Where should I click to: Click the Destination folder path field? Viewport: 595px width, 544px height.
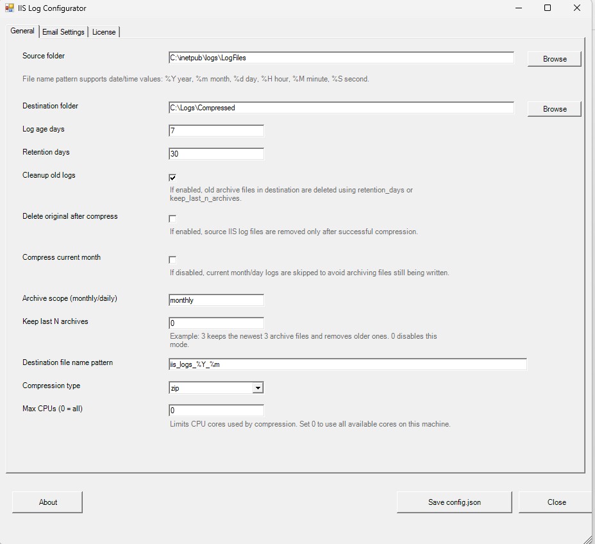(341, 108)
